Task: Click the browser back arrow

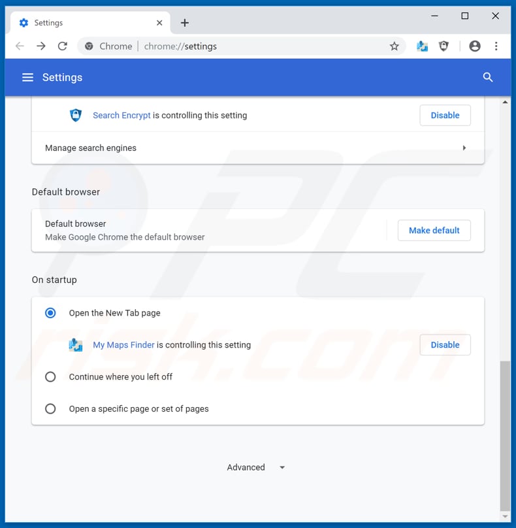Action: click(20, 46)
